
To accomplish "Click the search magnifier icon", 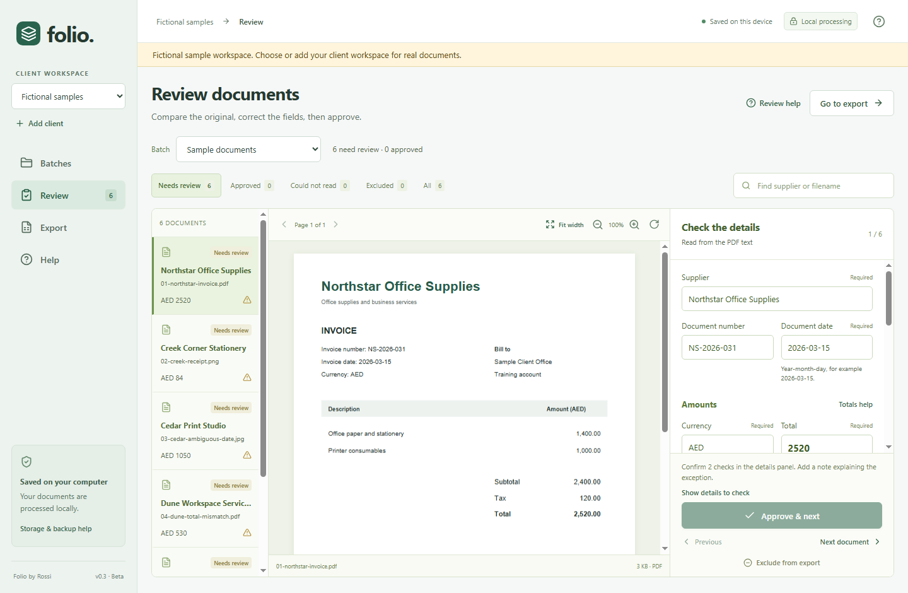I will pyautogui.click(x=746, y=185).
